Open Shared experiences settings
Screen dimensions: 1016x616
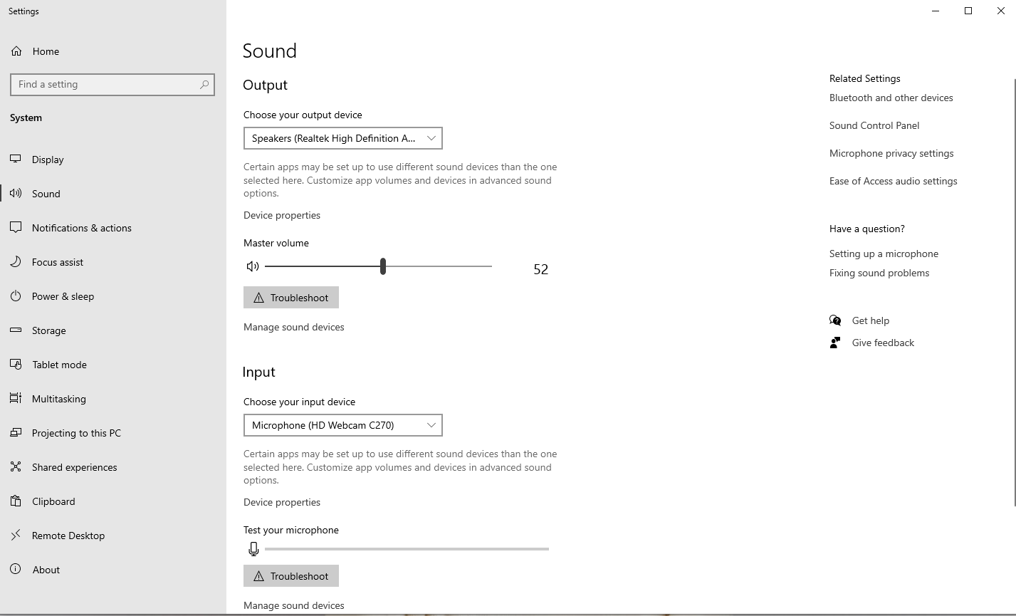[x=75, y=467]
